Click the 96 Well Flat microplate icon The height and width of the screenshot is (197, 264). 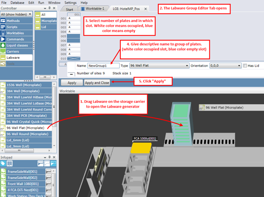3,128
